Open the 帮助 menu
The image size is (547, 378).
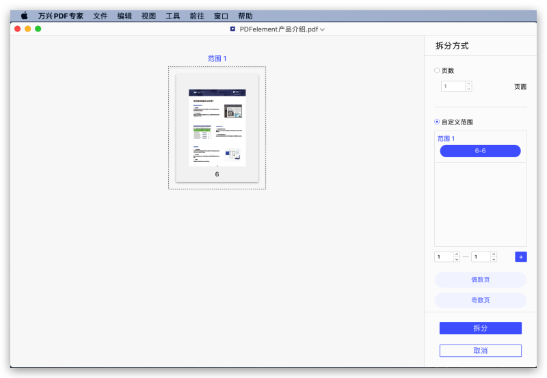coord(245,16)
